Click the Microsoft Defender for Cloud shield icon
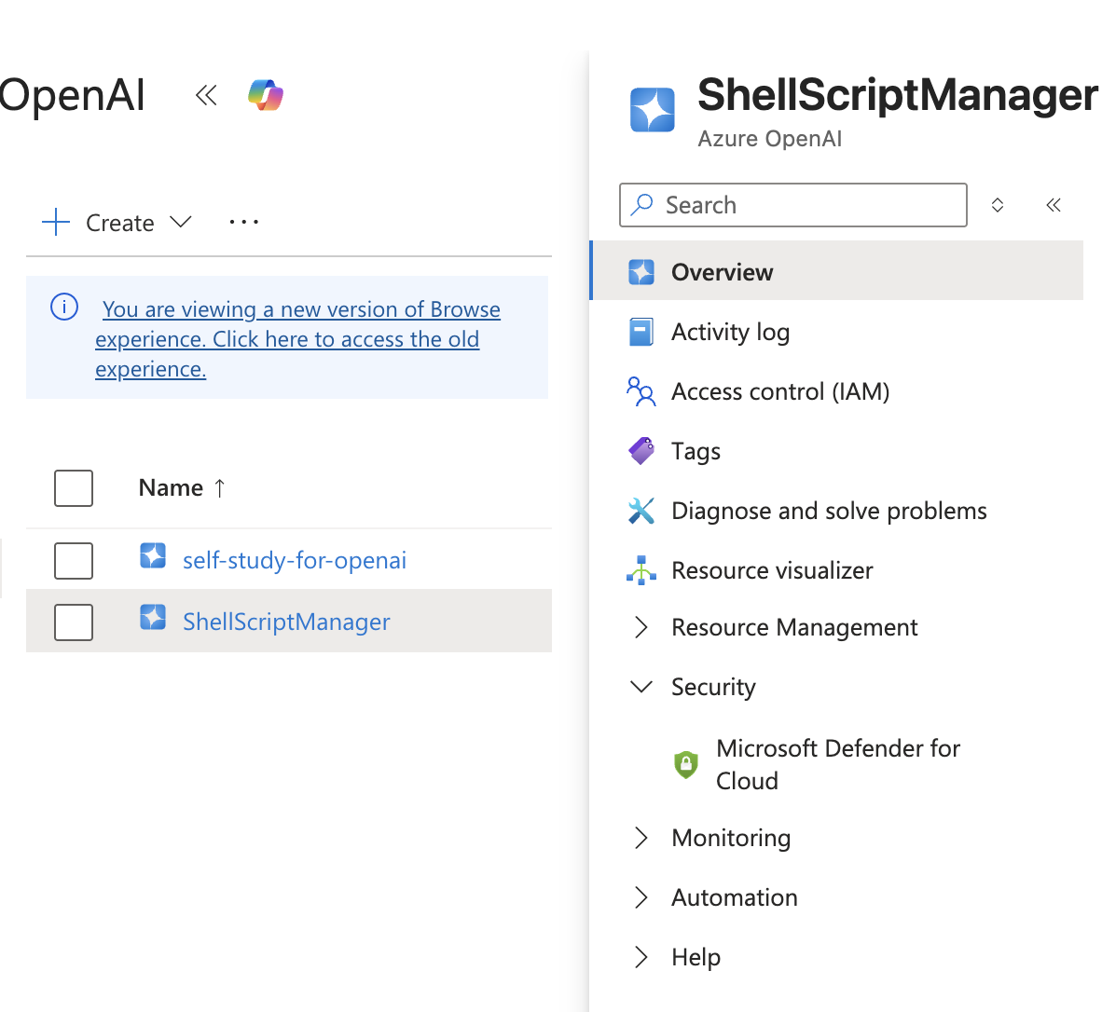Image resolution: width=1102 pixels, height=1012 pixels. pyautogui.click(x=686, y=764)
